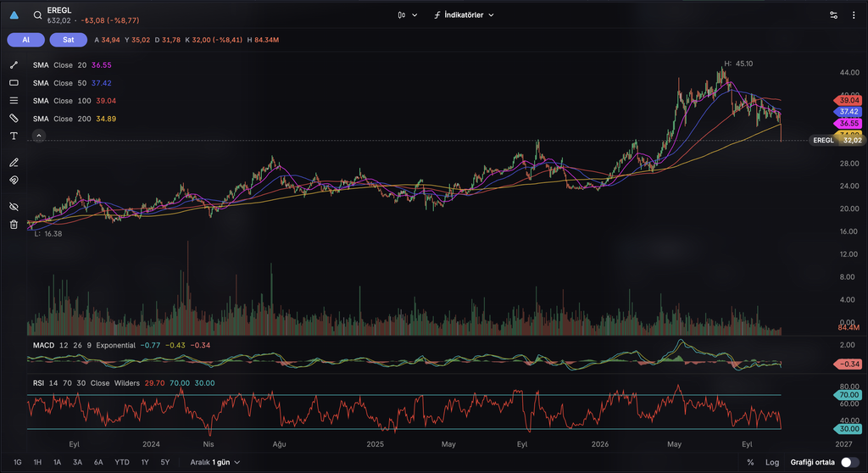Click the K 32,00 (-%8,41) close value

tap(214, 40)
